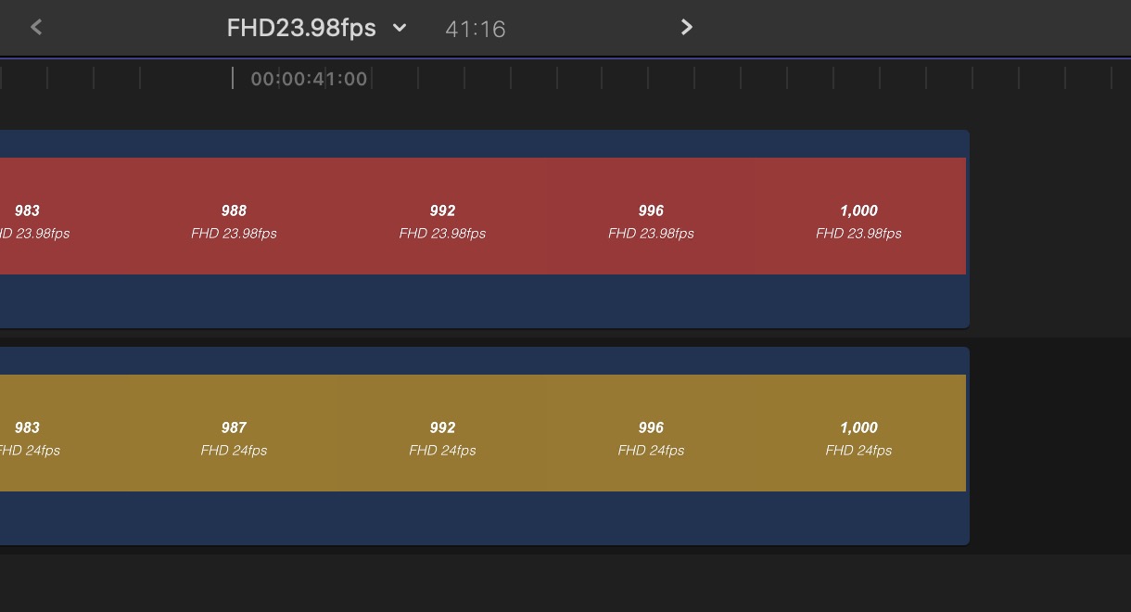Viewport: 1131px width, 612px height.
Task: Go back in timeline history arrow
Action: 36,27
